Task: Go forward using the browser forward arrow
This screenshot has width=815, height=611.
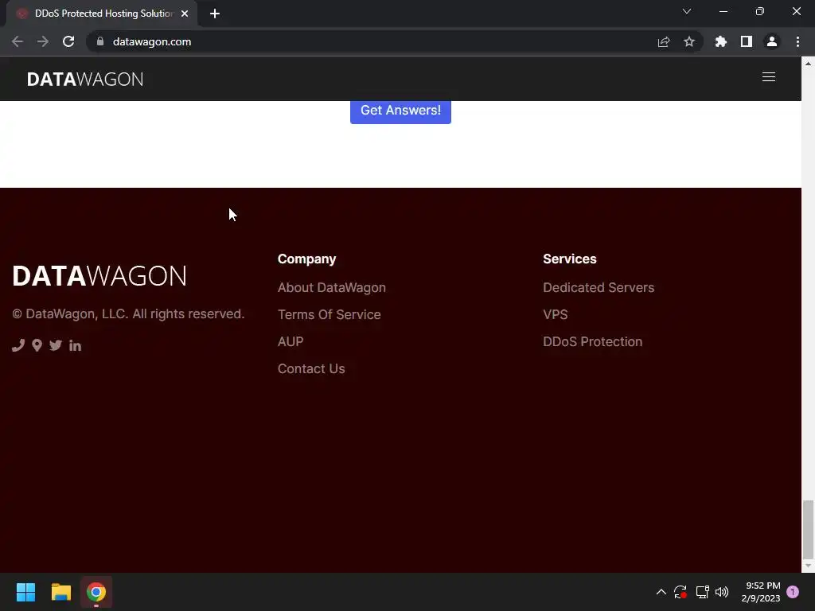Action: tap(43, 41)
